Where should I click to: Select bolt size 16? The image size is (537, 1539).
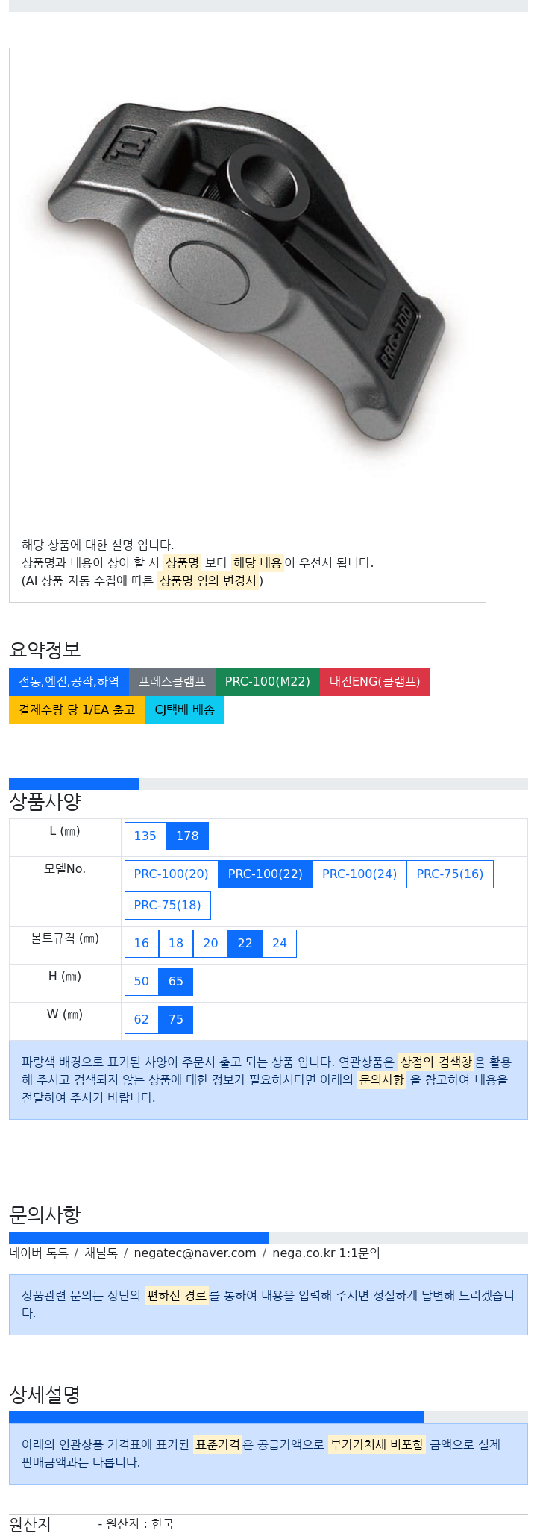tap(142, 944)
